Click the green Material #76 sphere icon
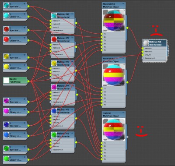175x166 pixels. (54, 135)
